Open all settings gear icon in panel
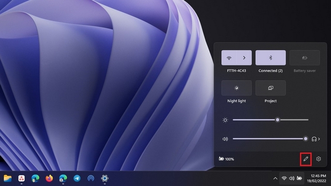 pyautogui.click(x=319, y=159)
